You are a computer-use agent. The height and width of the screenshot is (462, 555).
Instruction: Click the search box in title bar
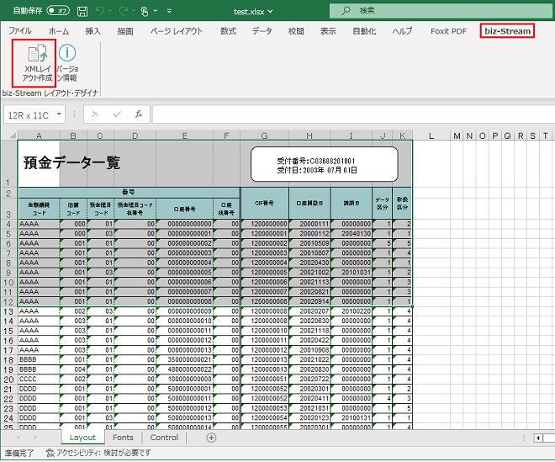click(x=441, y=11)
